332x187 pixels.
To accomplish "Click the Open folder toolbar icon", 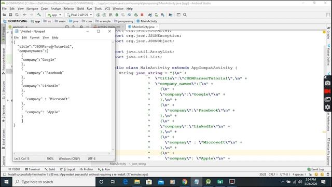I will [4, 15].
